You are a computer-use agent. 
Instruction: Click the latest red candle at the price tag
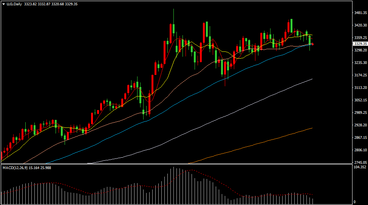coord(312,44)
